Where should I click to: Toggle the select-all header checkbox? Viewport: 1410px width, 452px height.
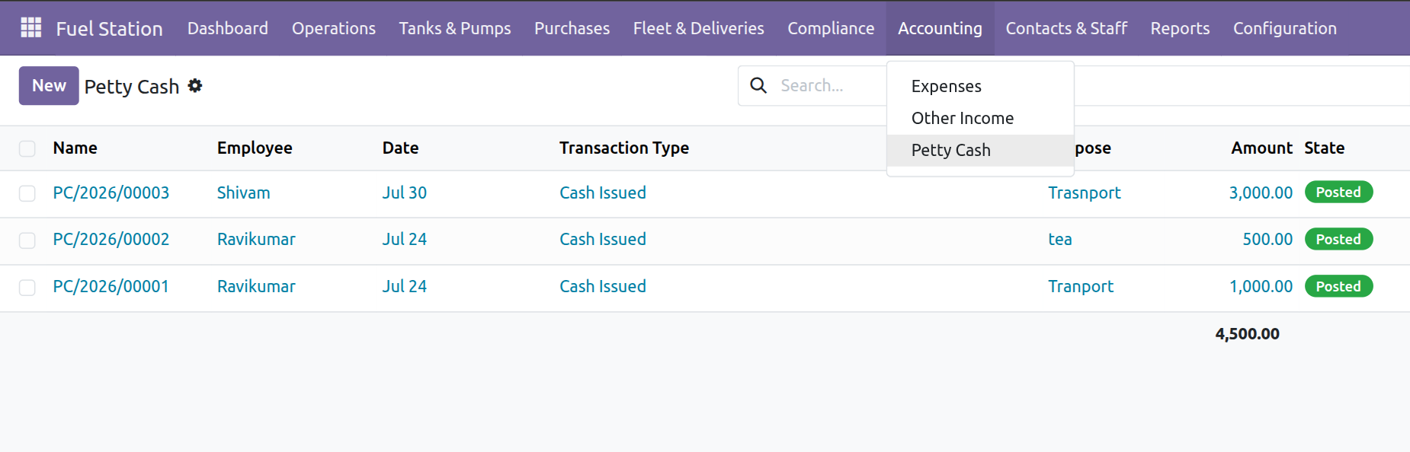click(x=27, y=148)
